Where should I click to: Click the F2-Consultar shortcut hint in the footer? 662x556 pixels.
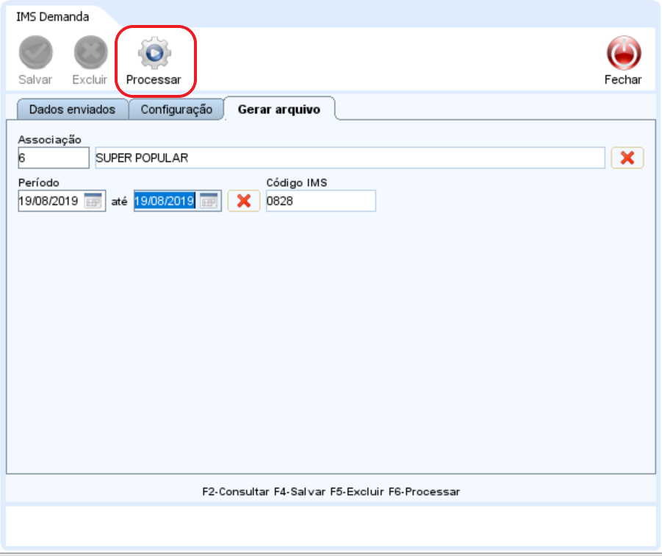235,491
